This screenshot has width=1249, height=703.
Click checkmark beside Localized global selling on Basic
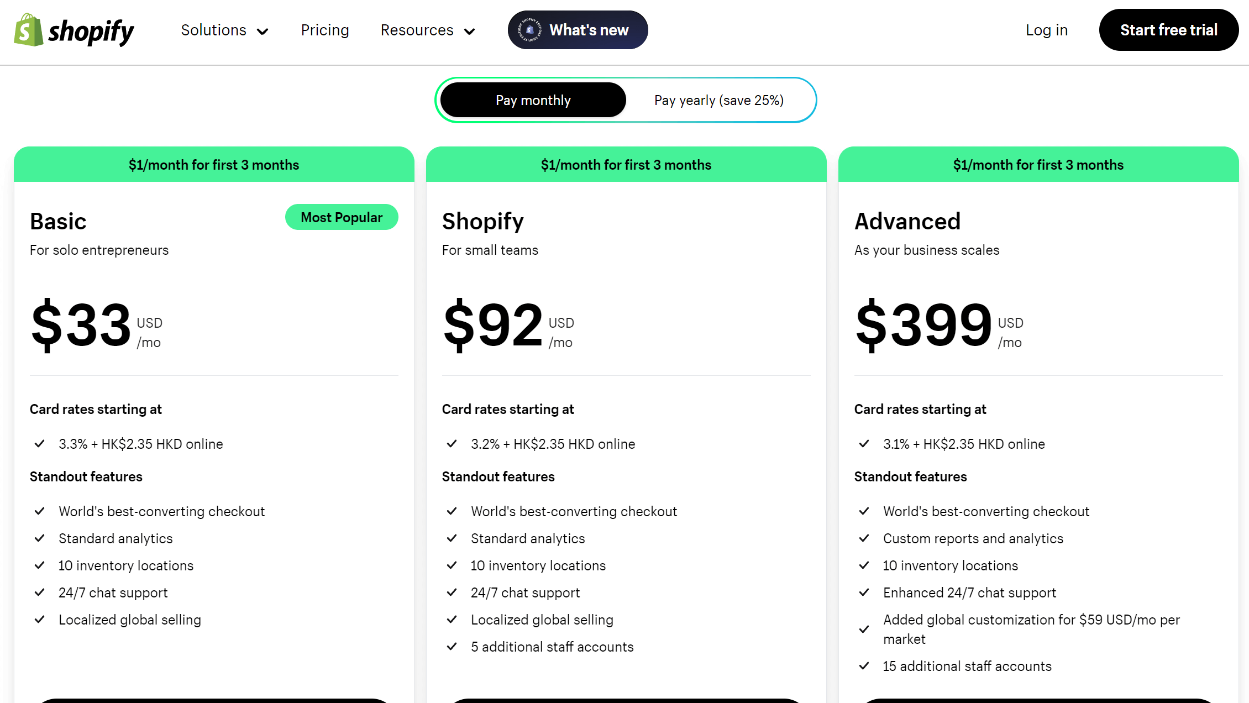[39, 619]
